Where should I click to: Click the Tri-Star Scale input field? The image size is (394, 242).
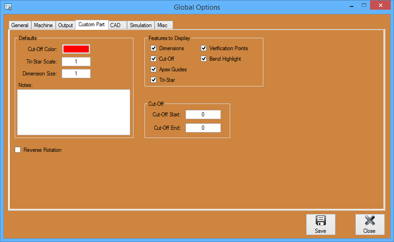pos(76,62)
